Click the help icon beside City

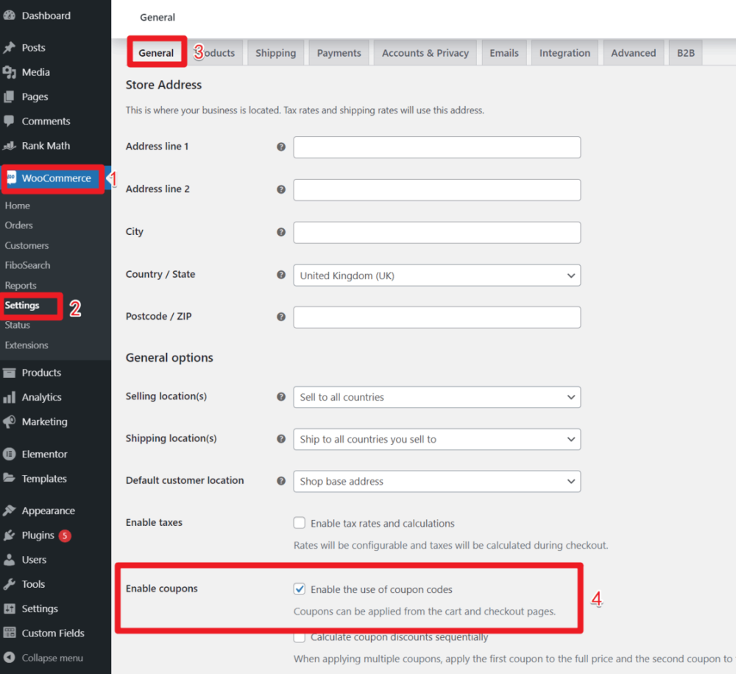pyautogui.click(x=281, y=232)
